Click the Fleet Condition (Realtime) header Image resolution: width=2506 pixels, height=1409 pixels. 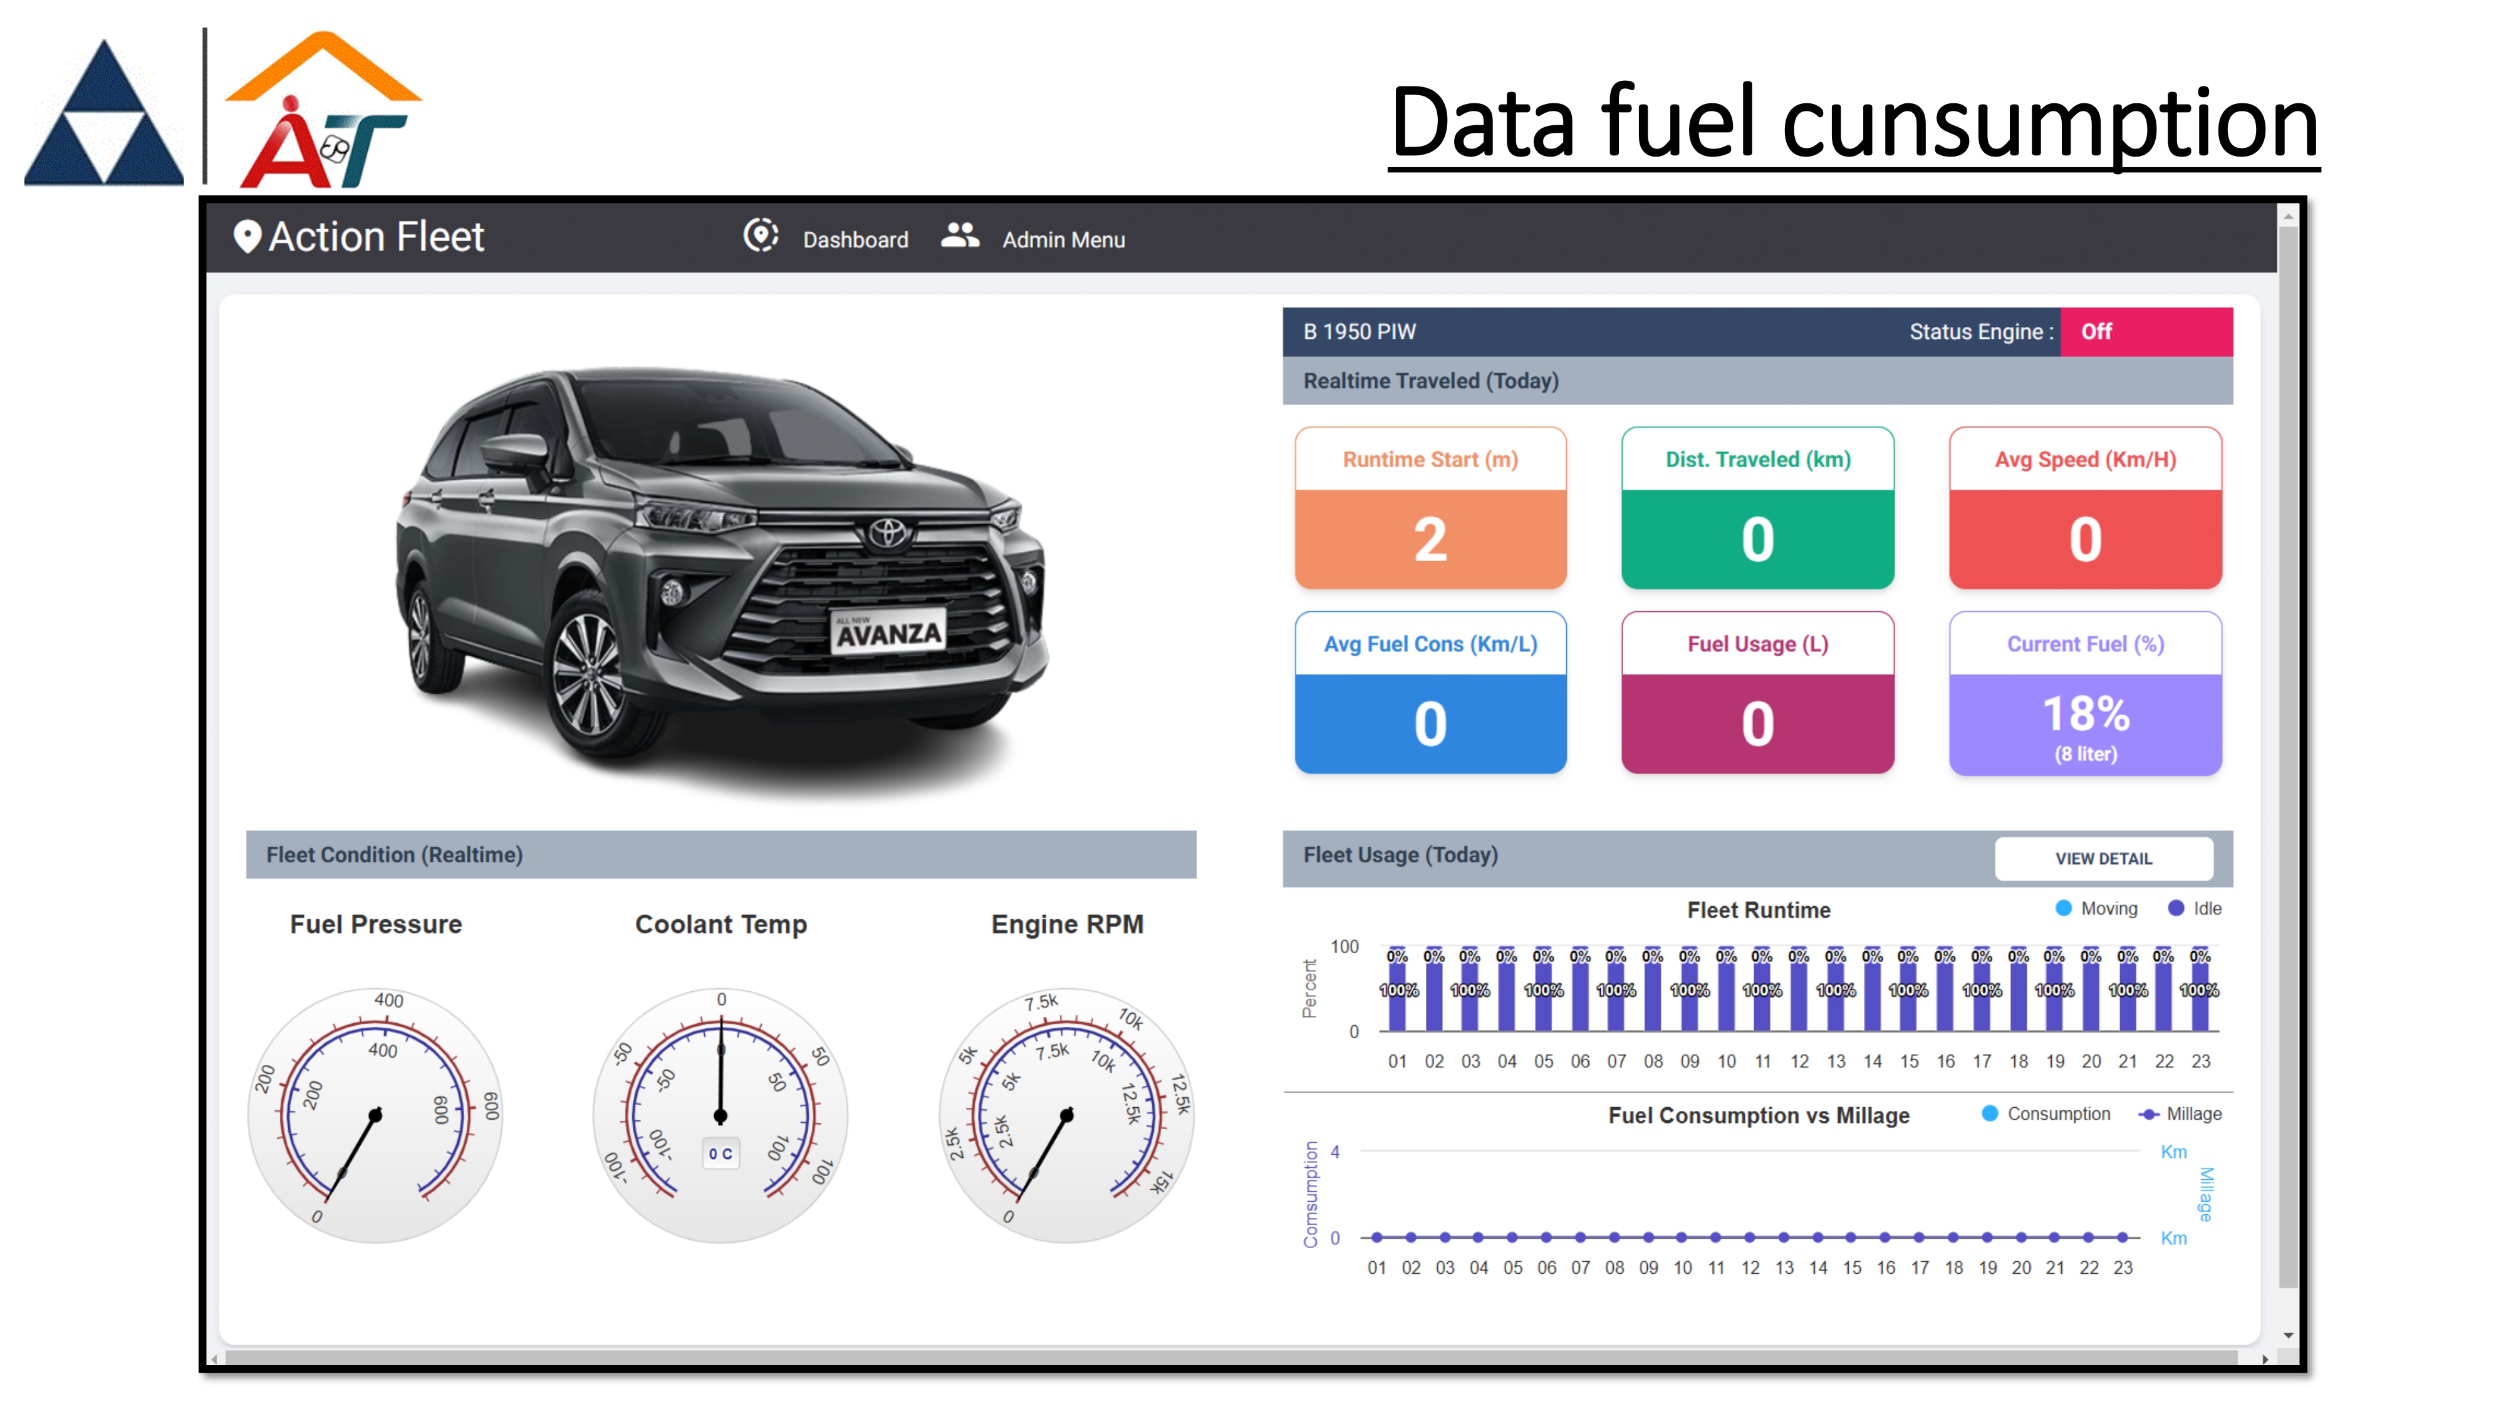[x=721, y=855]
